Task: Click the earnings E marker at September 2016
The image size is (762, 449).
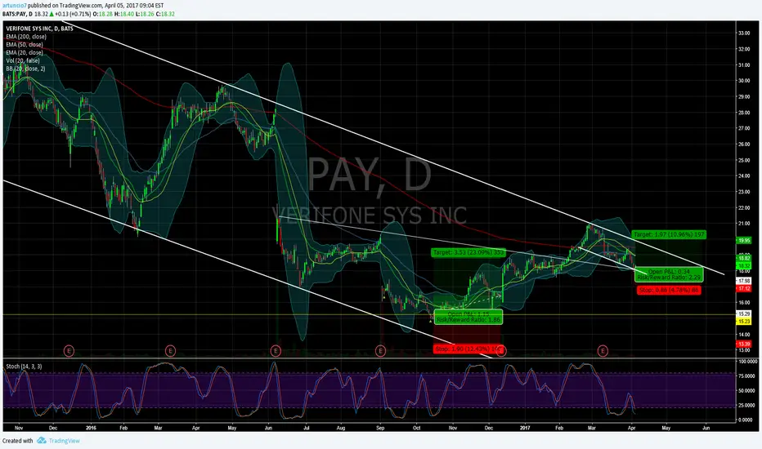Action: tap(380, 350)
